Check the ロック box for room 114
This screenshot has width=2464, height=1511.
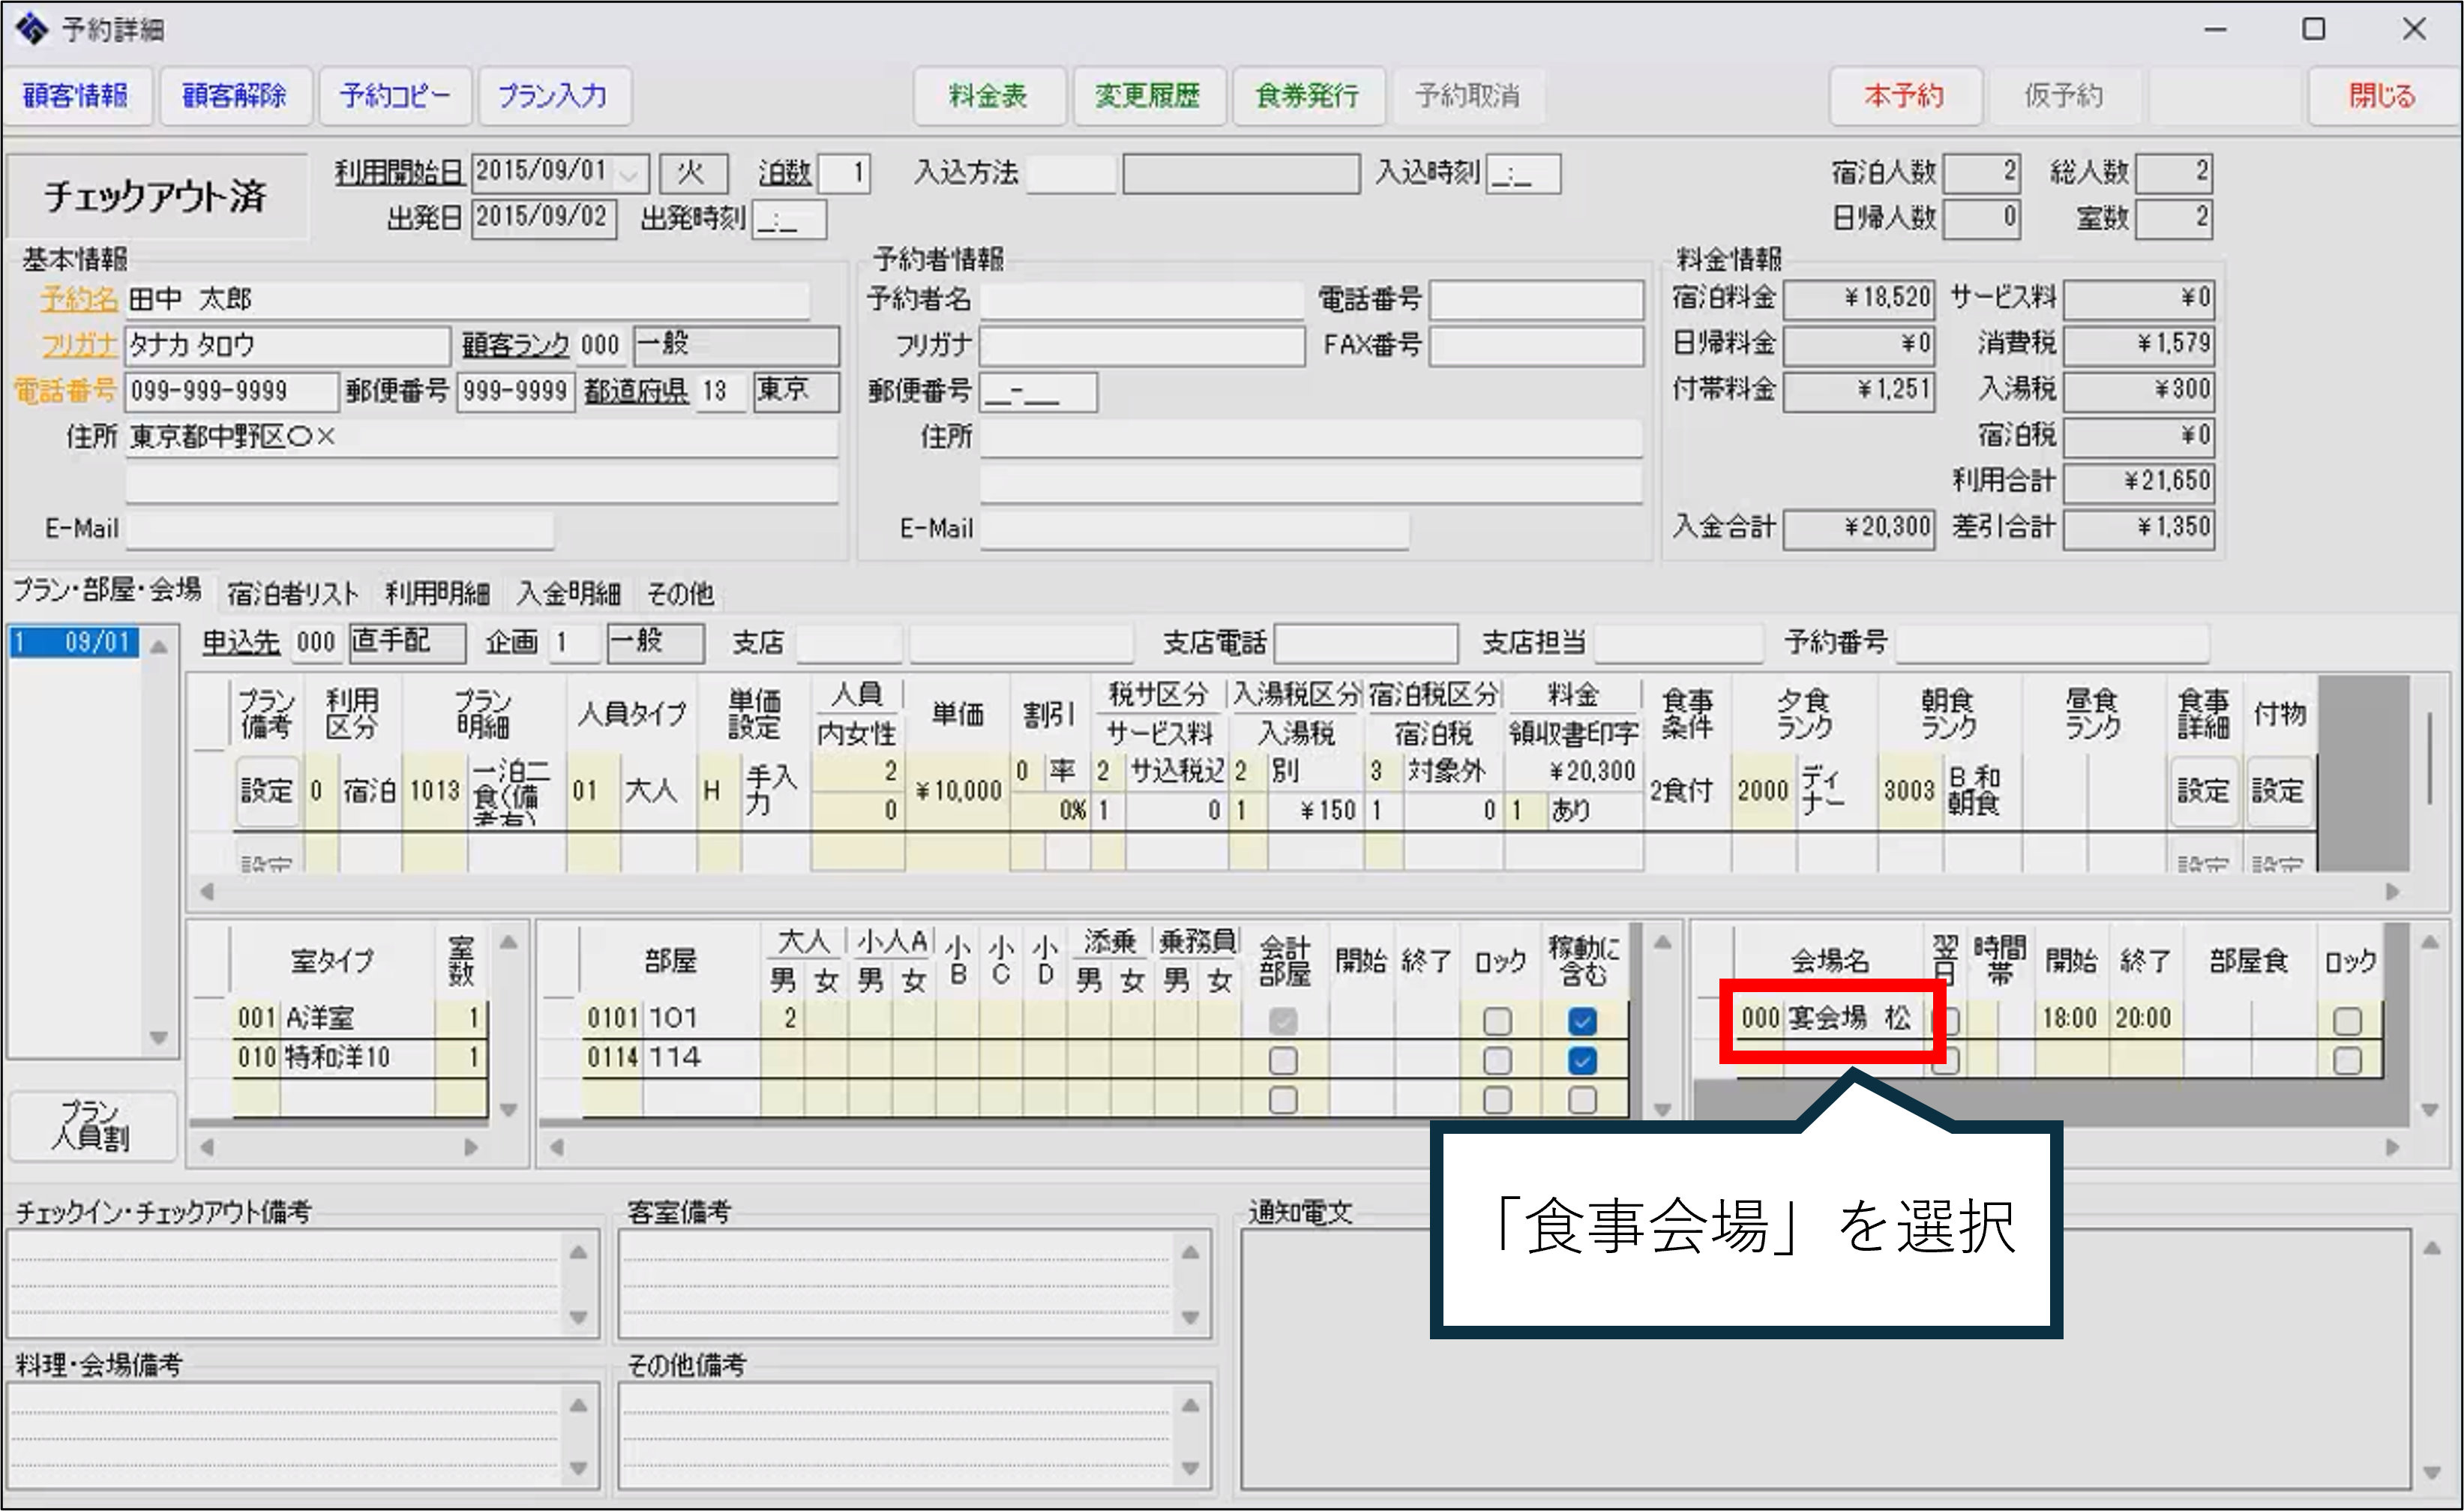[1496, 1060]
